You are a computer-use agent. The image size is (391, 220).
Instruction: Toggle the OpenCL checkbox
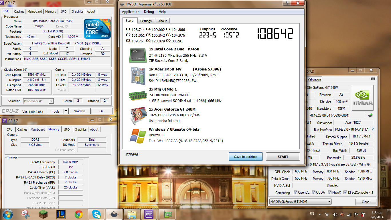coord(295,192)
